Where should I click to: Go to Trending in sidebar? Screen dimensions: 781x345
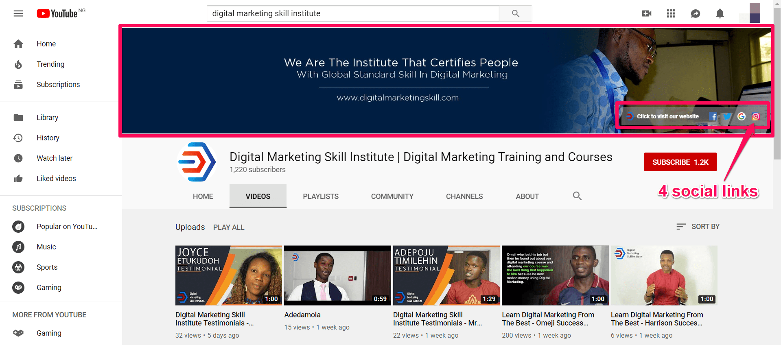[50, 64]
